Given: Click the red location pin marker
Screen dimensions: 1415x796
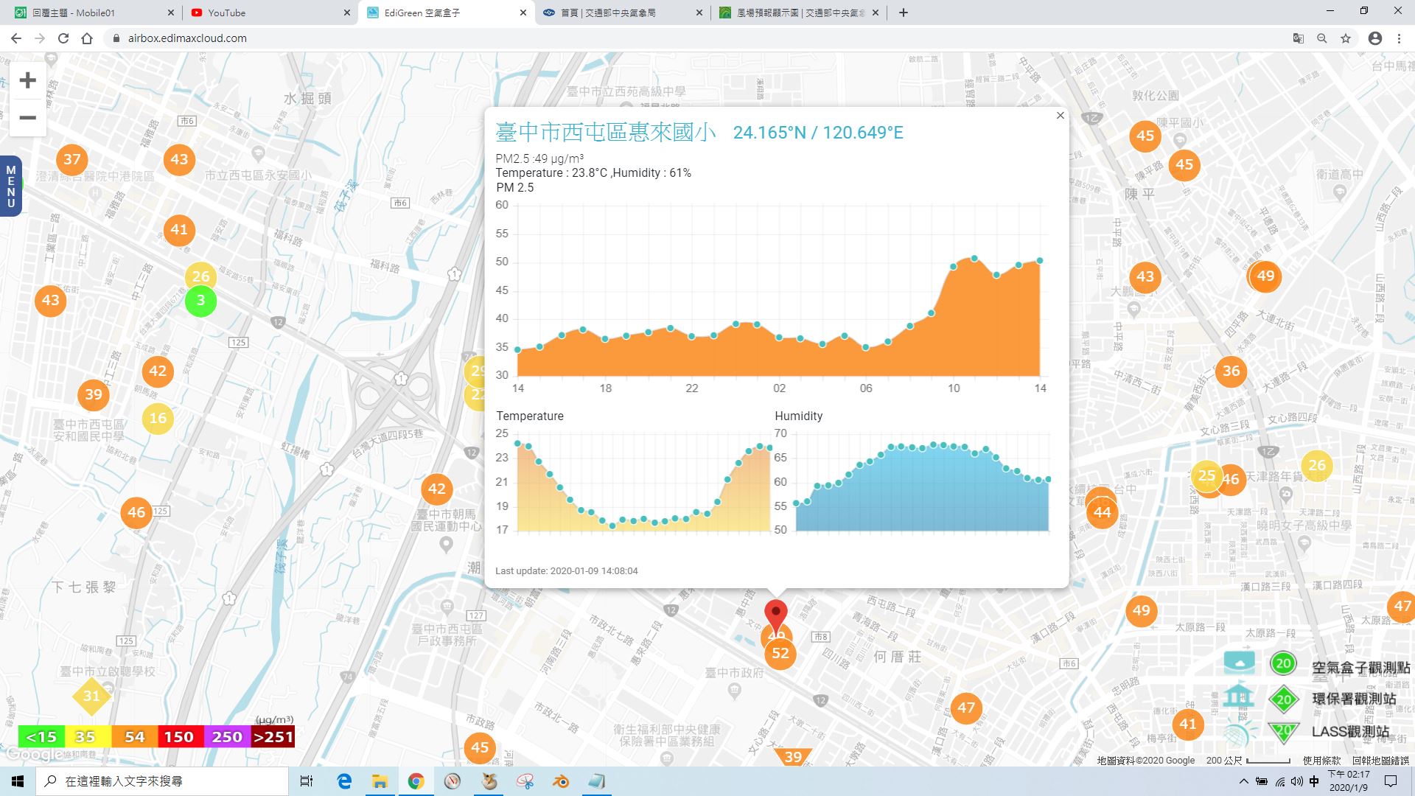Looking at the screenshot, I should [x=775, y=616].
